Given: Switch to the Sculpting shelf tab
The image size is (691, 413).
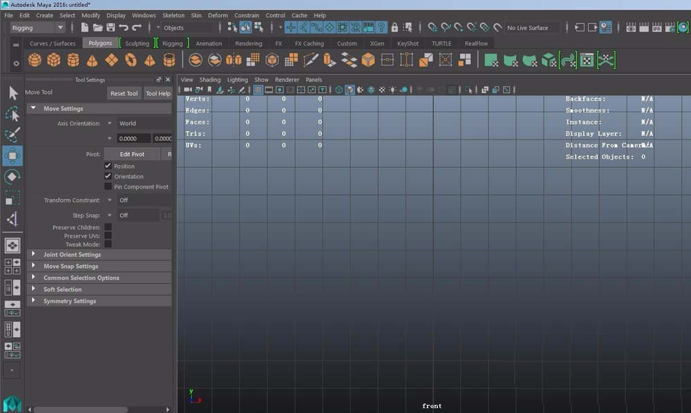Looking at the screenshot, I should point(137,44).
